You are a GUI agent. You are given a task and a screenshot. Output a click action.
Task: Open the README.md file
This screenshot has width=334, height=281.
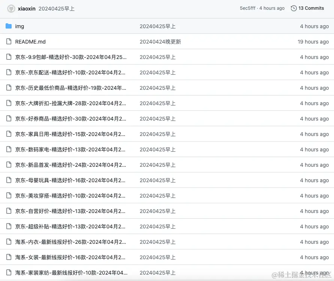30,42
